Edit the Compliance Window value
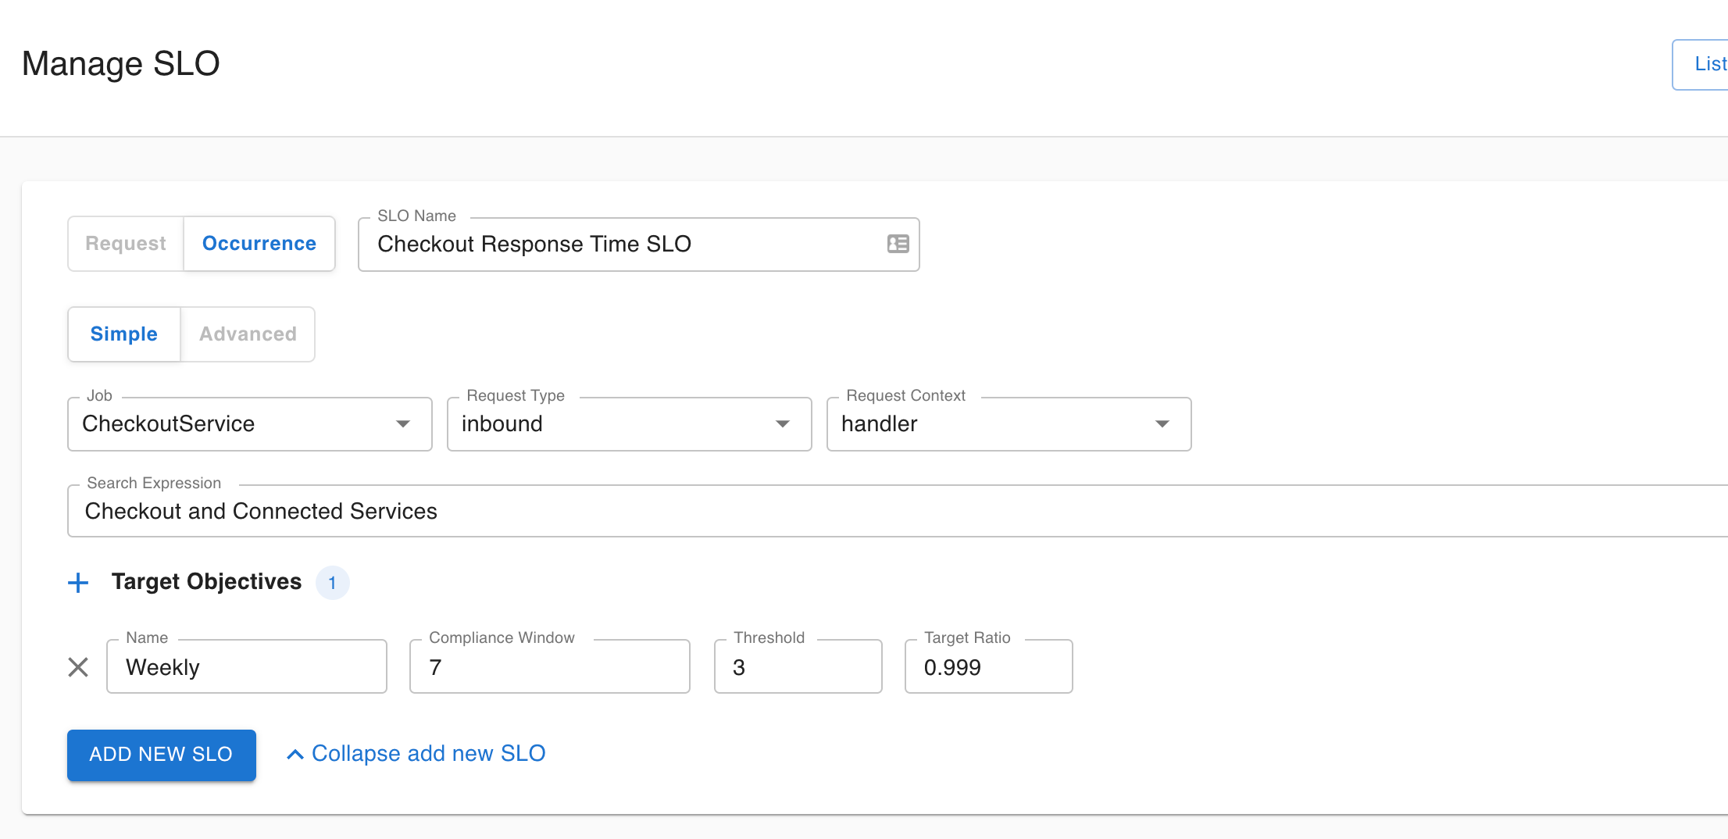1728x839 pixels. (549, 667)
